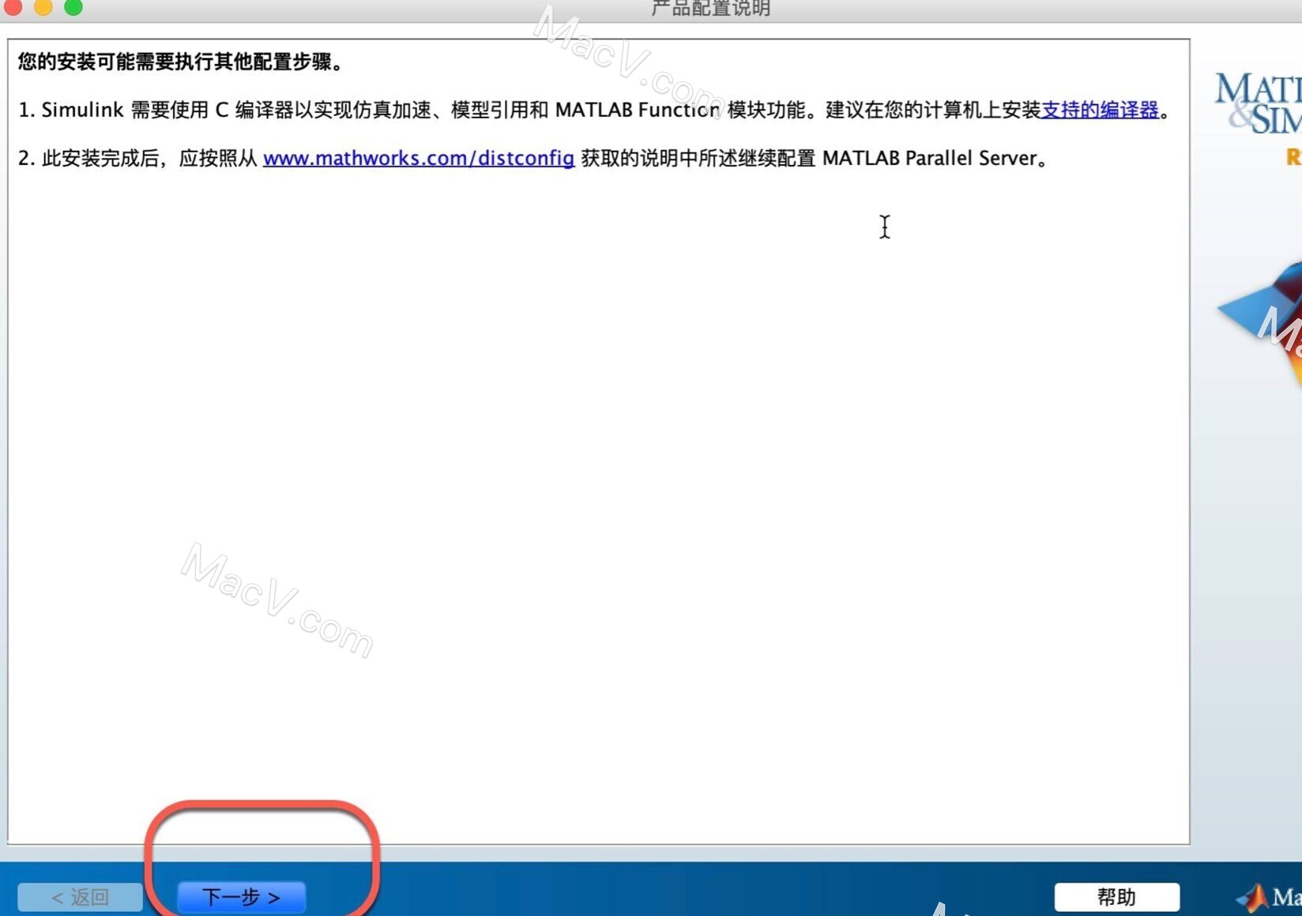1302x916 pixels.
Task: Click the Simulink C compiler instruction text
Action: [x=593, y=110]
